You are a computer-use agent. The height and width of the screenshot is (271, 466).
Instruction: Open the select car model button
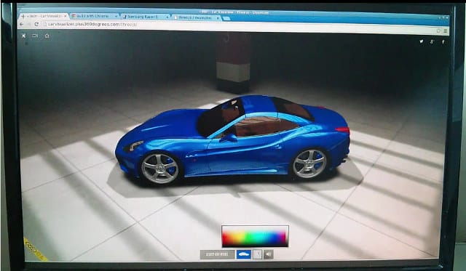pos(217,254)
